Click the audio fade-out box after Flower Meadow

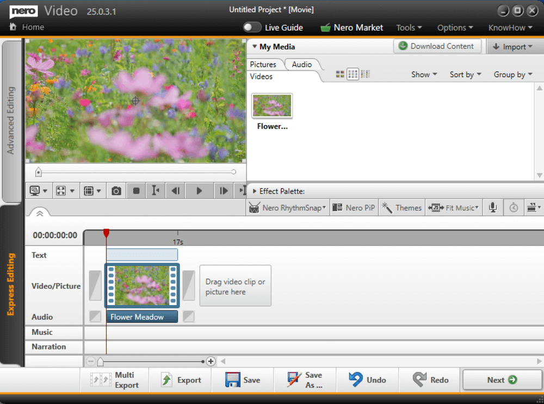188,316
